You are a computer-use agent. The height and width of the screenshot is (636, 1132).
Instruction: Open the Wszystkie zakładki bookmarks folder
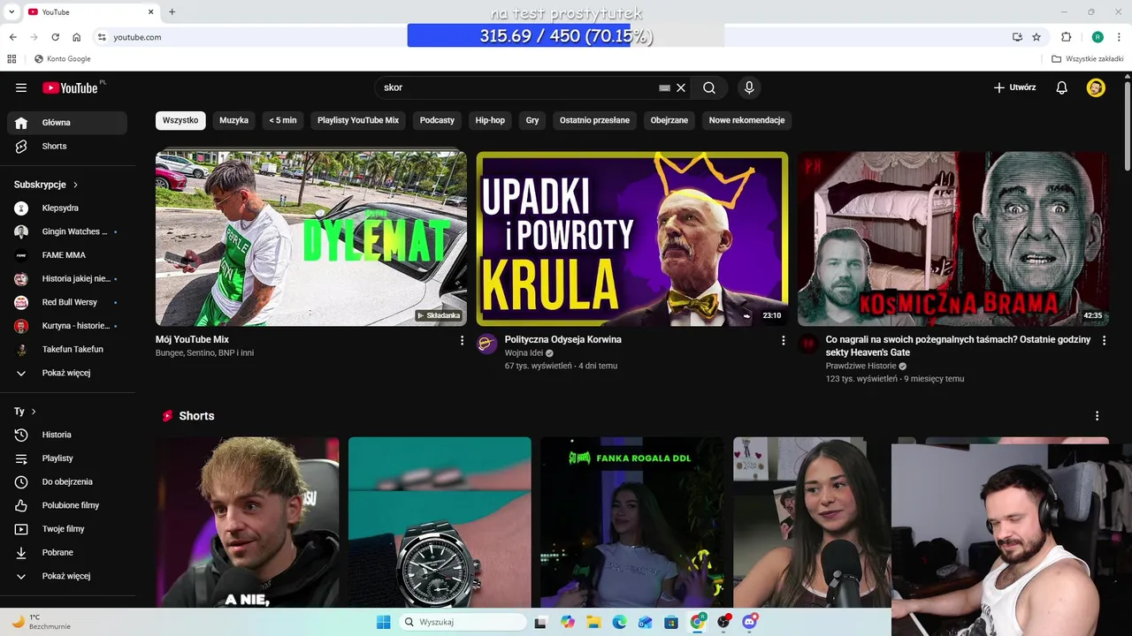point(1087,59)
